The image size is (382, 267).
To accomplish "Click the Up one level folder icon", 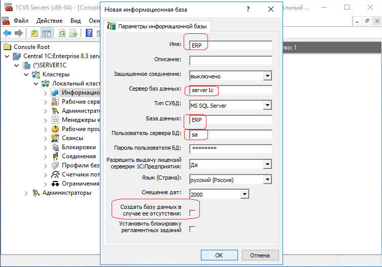I will pyautogui.click(x=34, y=33).
